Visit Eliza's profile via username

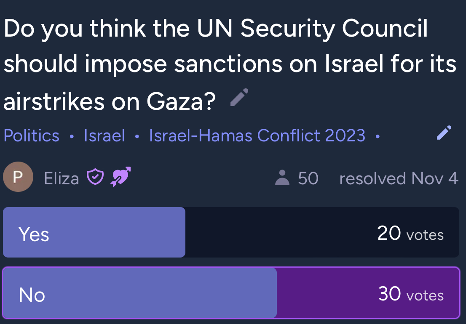pos(62,178)
